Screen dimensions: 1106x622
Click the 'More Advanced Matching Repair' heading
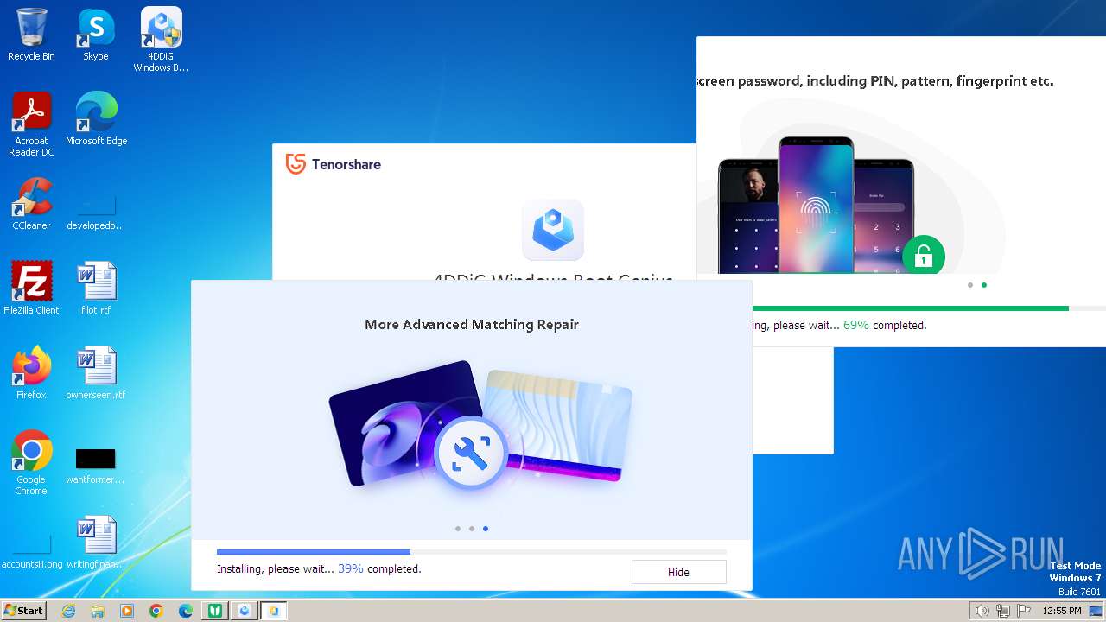tap(472, 325)
